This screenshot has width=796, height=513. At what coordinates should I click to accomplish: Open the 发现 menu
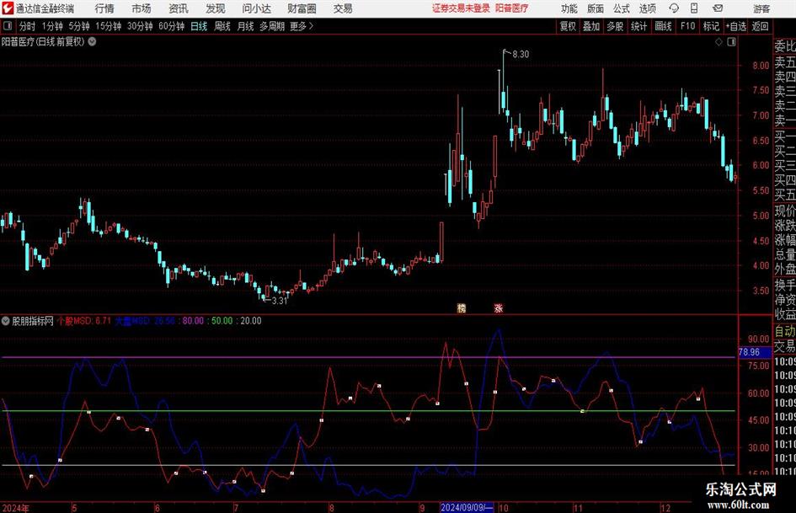point(216,8)
